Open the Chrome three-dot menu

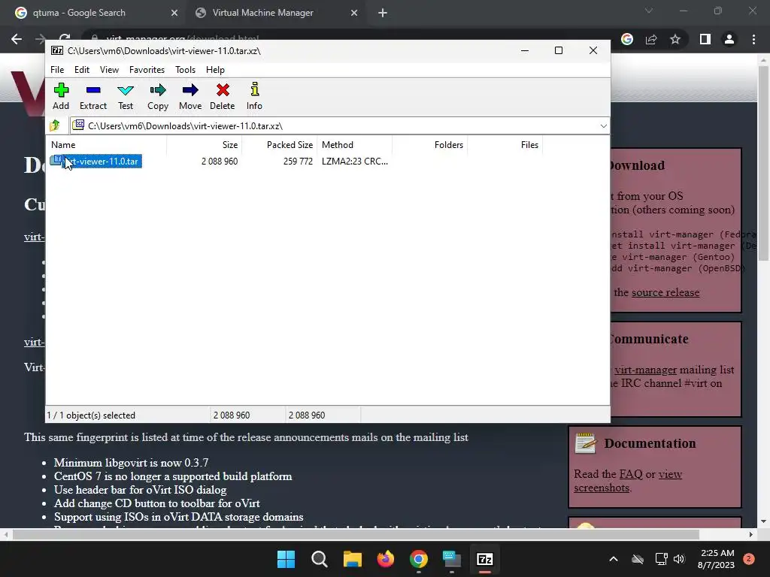coord(753,39)
